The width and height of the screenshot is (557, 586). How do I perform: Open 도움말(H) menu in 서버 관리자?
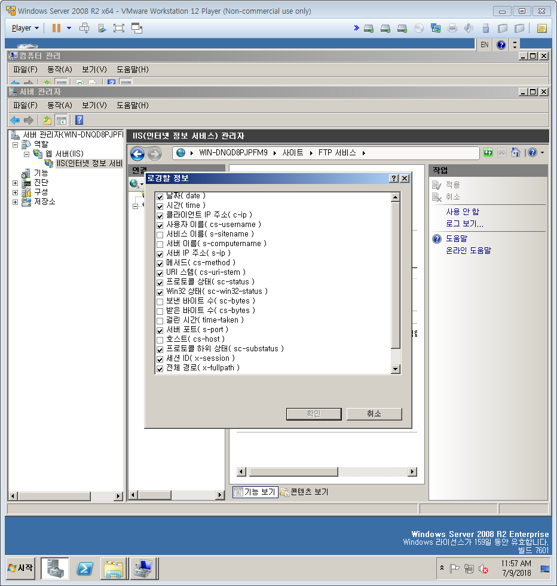(133, 105)
